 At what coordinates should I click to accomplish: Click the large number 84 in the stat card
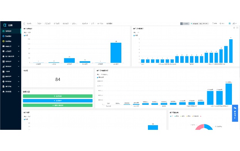coord(58,79)
